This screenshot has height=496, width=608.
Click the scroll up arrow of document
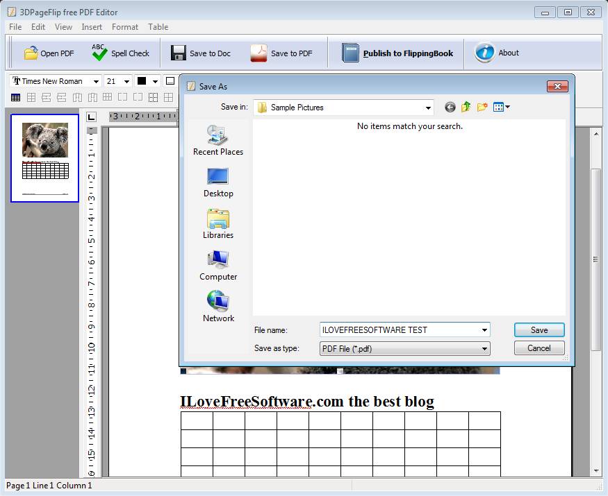(596, 134)
